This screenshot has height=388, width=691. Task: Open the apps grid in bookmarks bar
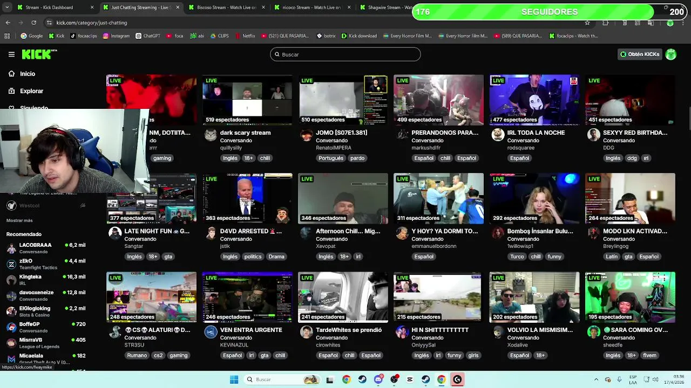click(x=7, y=36)
